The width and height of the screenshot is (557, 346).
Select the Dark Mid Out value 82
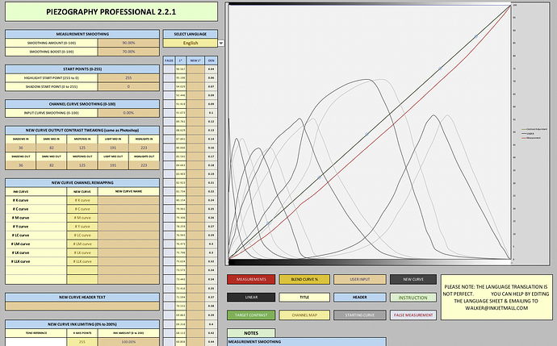coord(52,165)
